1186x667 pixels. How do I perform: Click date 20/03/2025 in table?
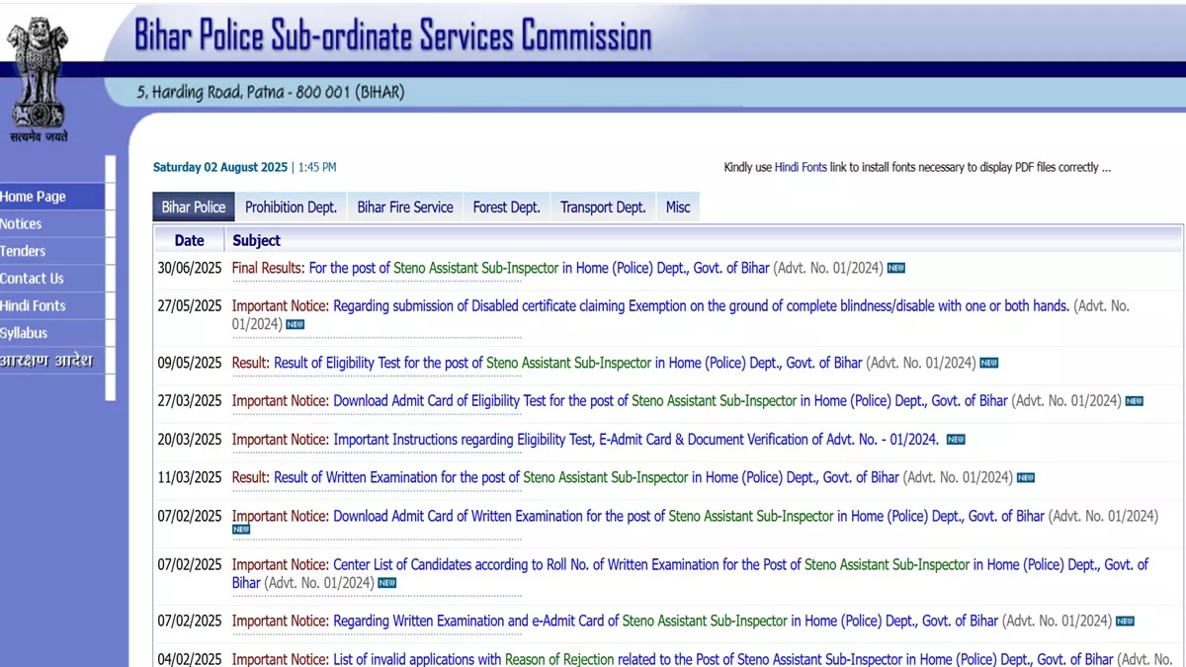click(190, 440)
